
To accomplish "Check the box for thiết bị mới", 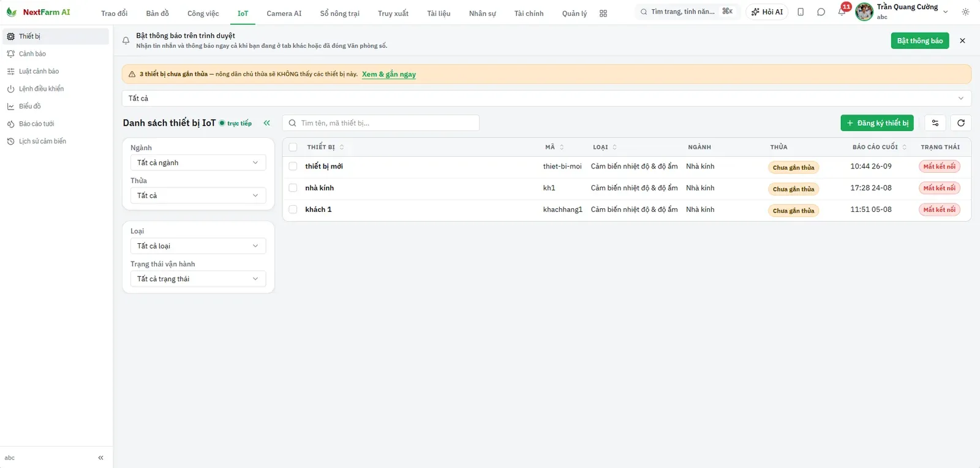I will (293, 167).
